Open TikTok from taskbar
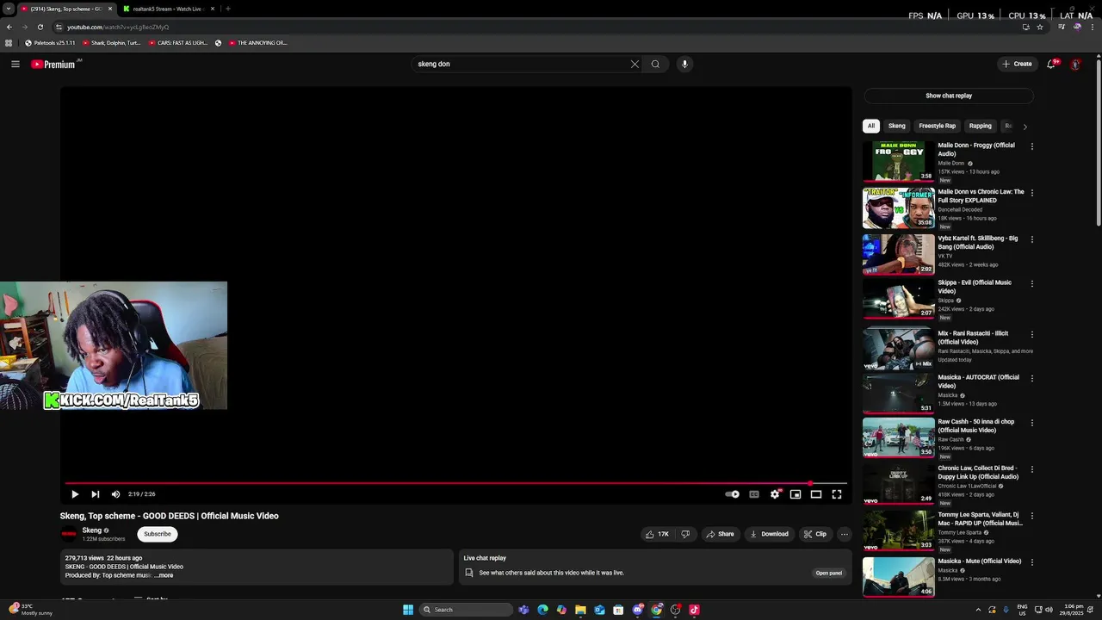 [x=694, y=610]
